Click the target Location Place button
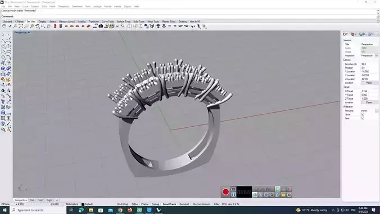This screenshot has height=214, width=380. click(x=369, y=102)
